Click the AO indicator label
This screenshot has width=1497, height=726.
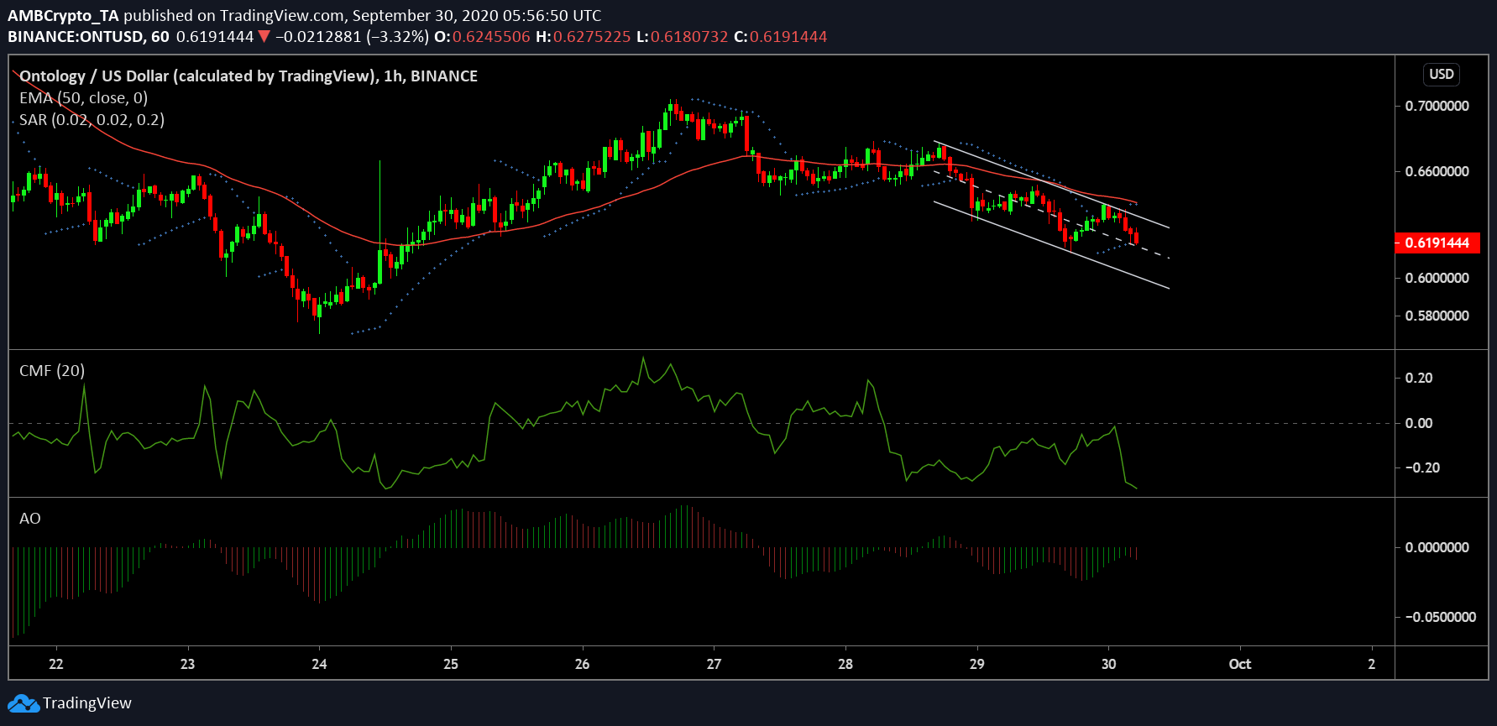[30, 518]
